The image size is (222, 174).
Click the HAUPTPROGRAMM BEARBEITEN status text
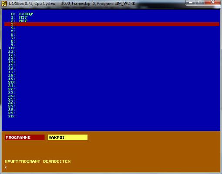pos(38,161)
